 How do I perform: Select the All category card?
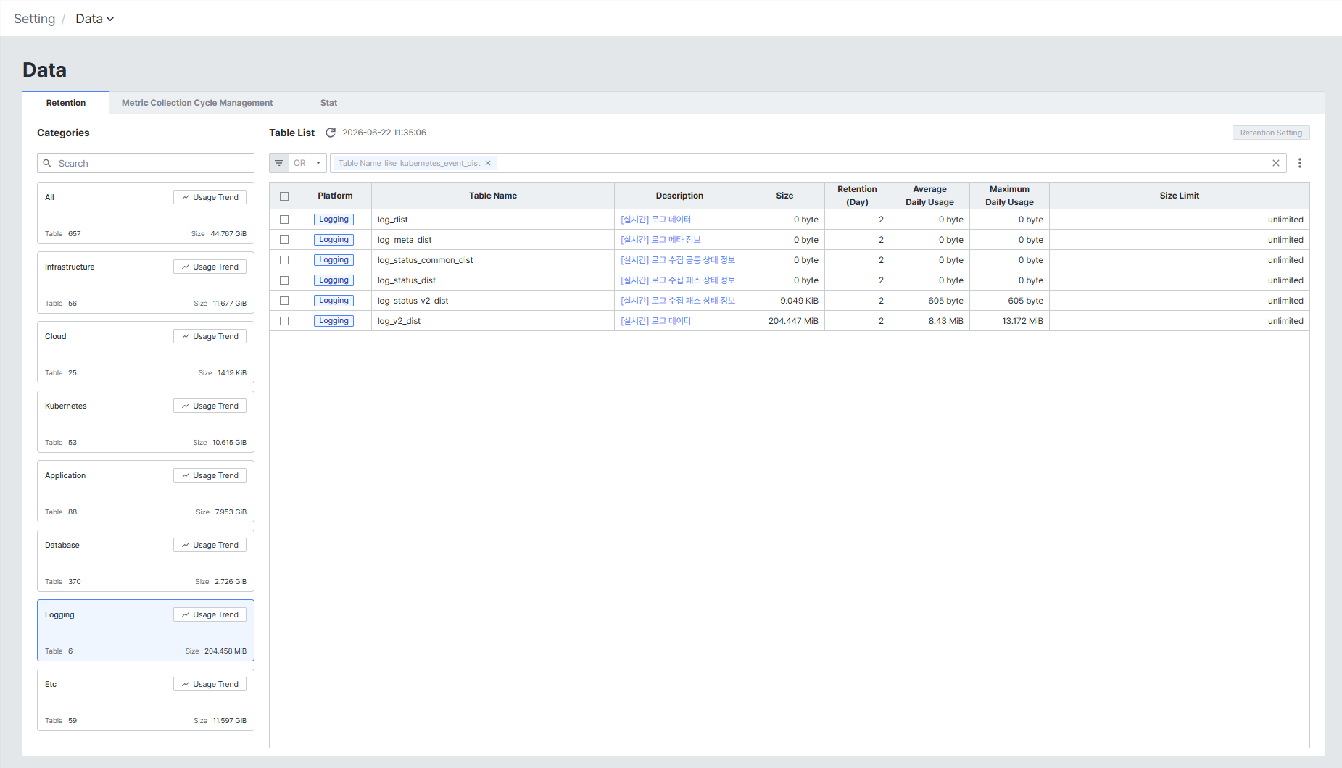click(146, 213)
